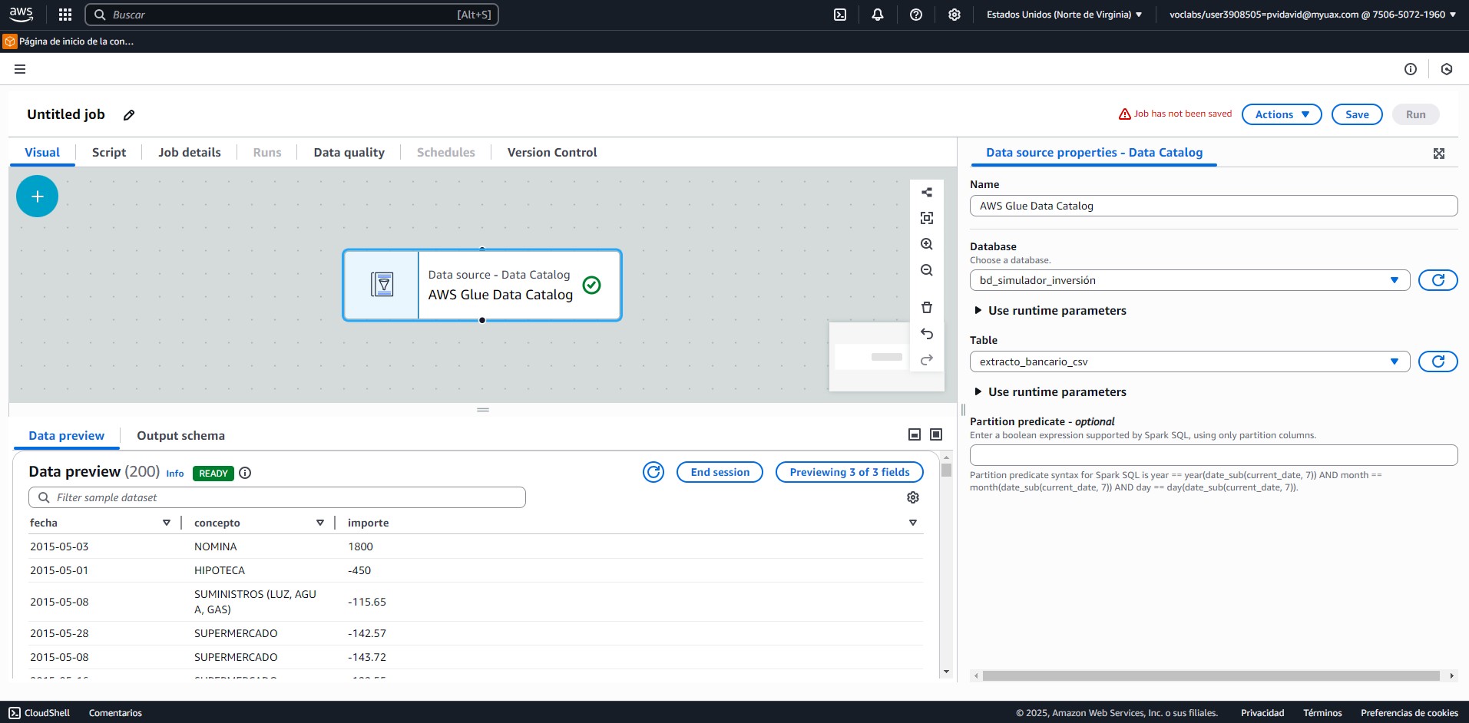The height and width of the screenshot is (723, 1469).
Task: Split the preview panel to half height
Action: [x=915, y=434]
